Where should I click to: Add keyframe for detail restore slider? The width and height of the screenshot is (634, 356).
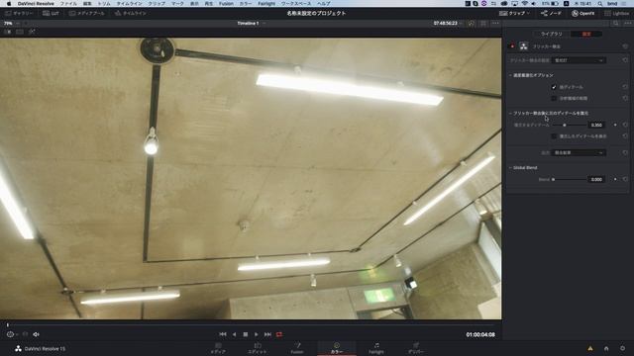click(x=615, y=126)
